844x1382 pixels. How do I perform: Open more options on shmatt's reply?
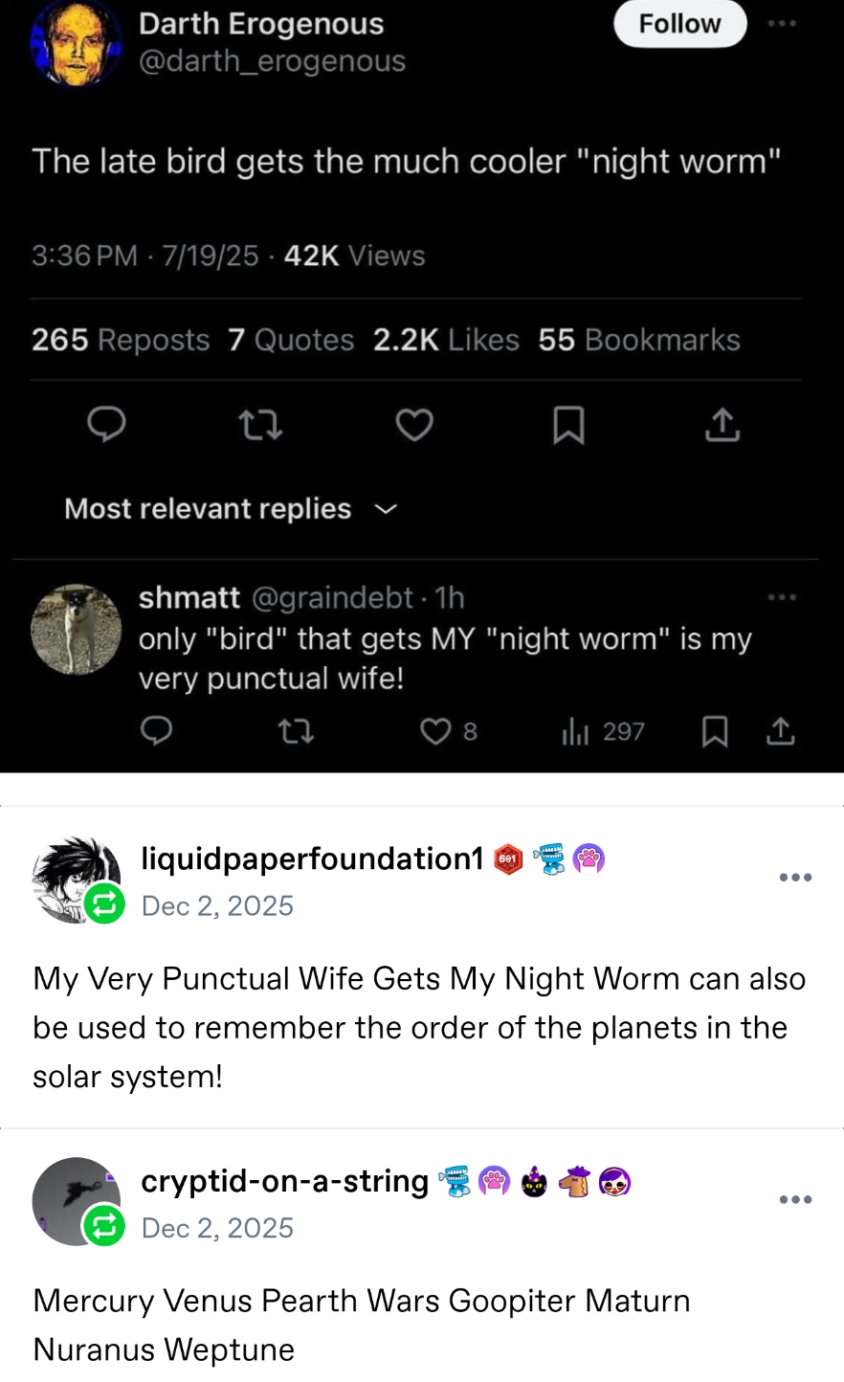point(782,597)
